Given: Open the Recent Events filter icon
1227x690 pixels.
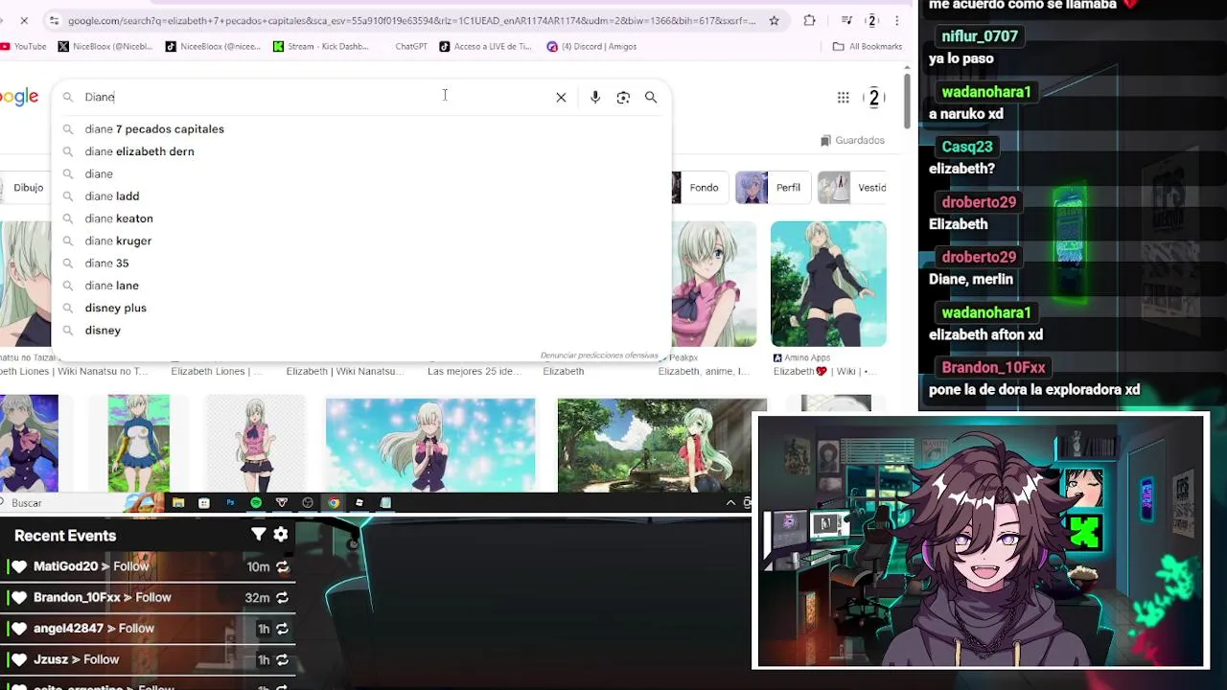Looking at the screenshot, I should pos(258,535).
